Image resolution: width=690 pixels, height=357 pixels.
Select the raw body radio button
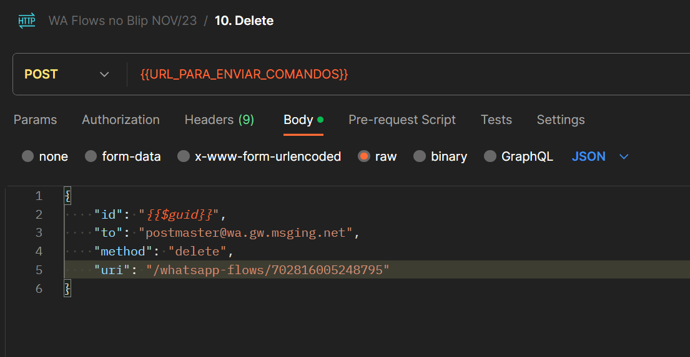click(x=364, y=156)
